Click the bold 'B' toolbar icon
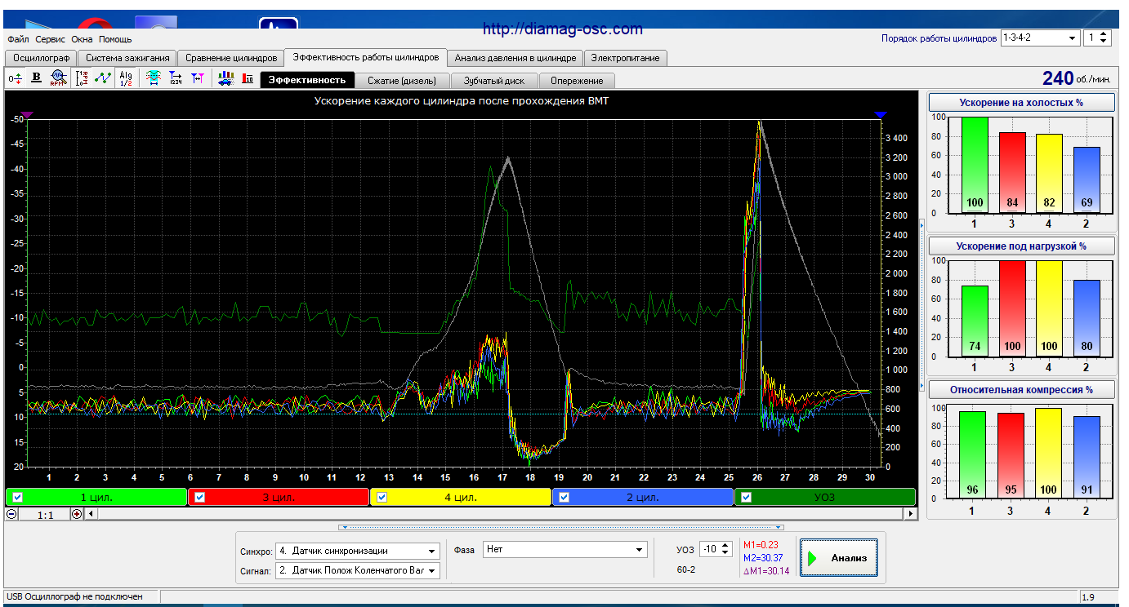1129x607 pixels. pyautogui.click(x=36, y=78)
